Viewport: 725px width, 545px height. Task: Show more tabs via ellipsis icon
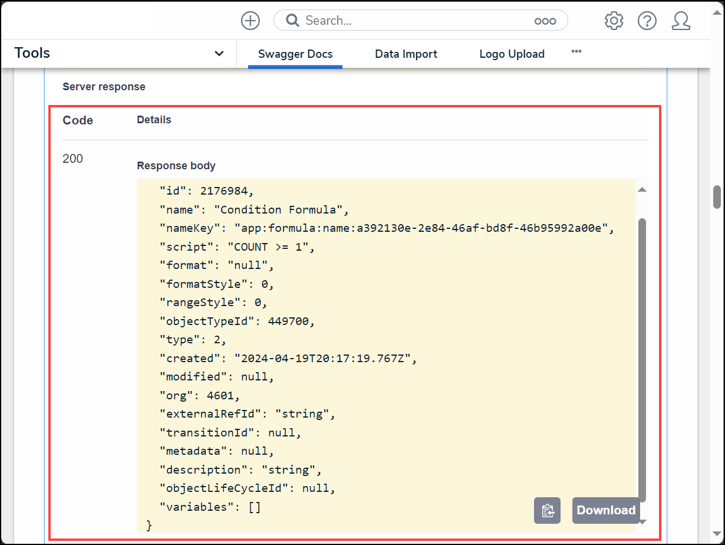point(576,52)
